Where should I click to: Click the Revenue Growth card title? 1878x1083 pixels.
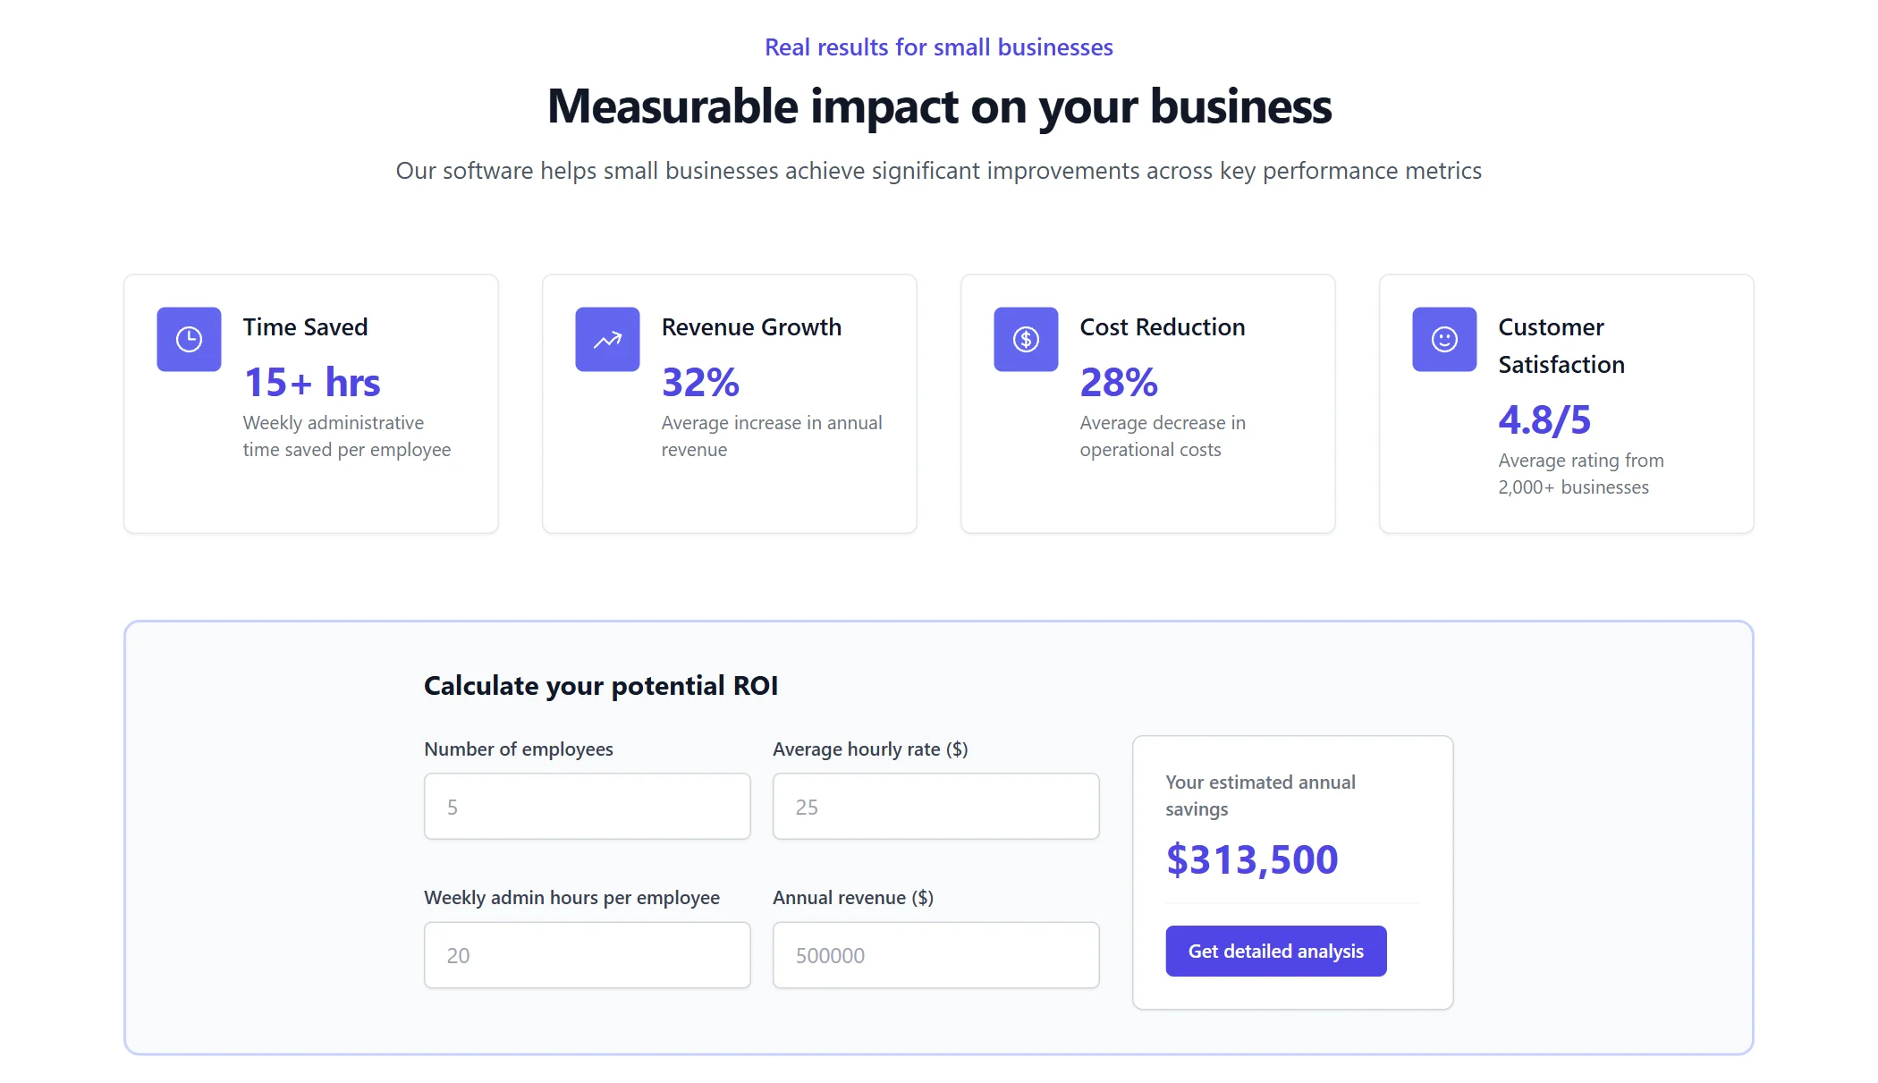click(x=751, y=327)
